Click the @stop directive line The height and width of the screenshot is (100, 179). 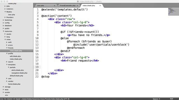[45, 77]
